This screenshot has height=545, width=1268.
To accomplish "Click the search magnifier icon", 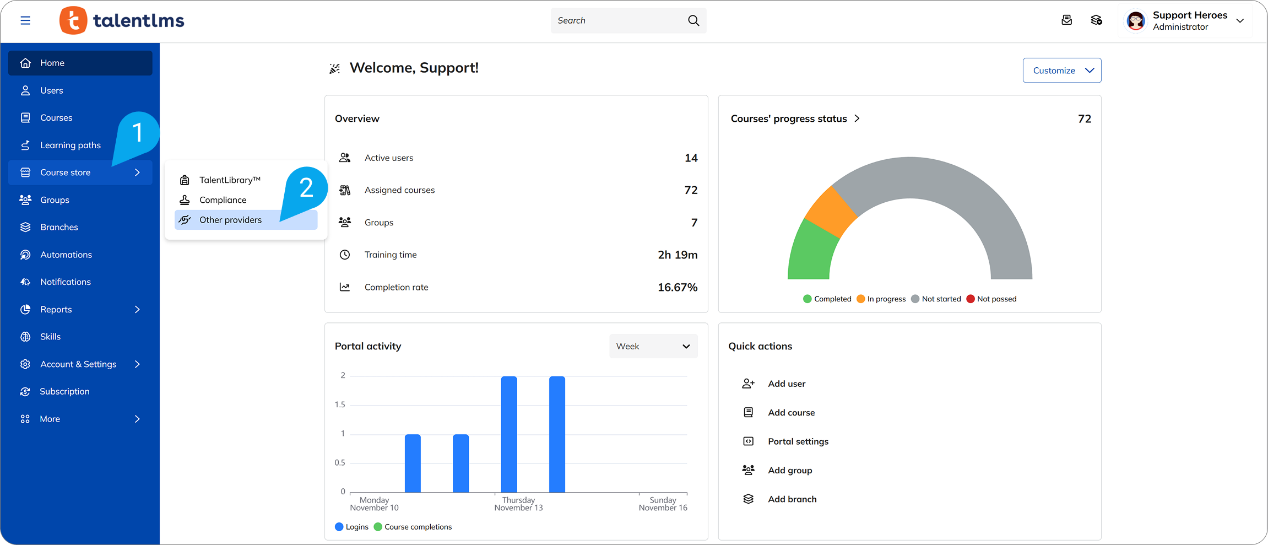I will click(x=693, y=20).
